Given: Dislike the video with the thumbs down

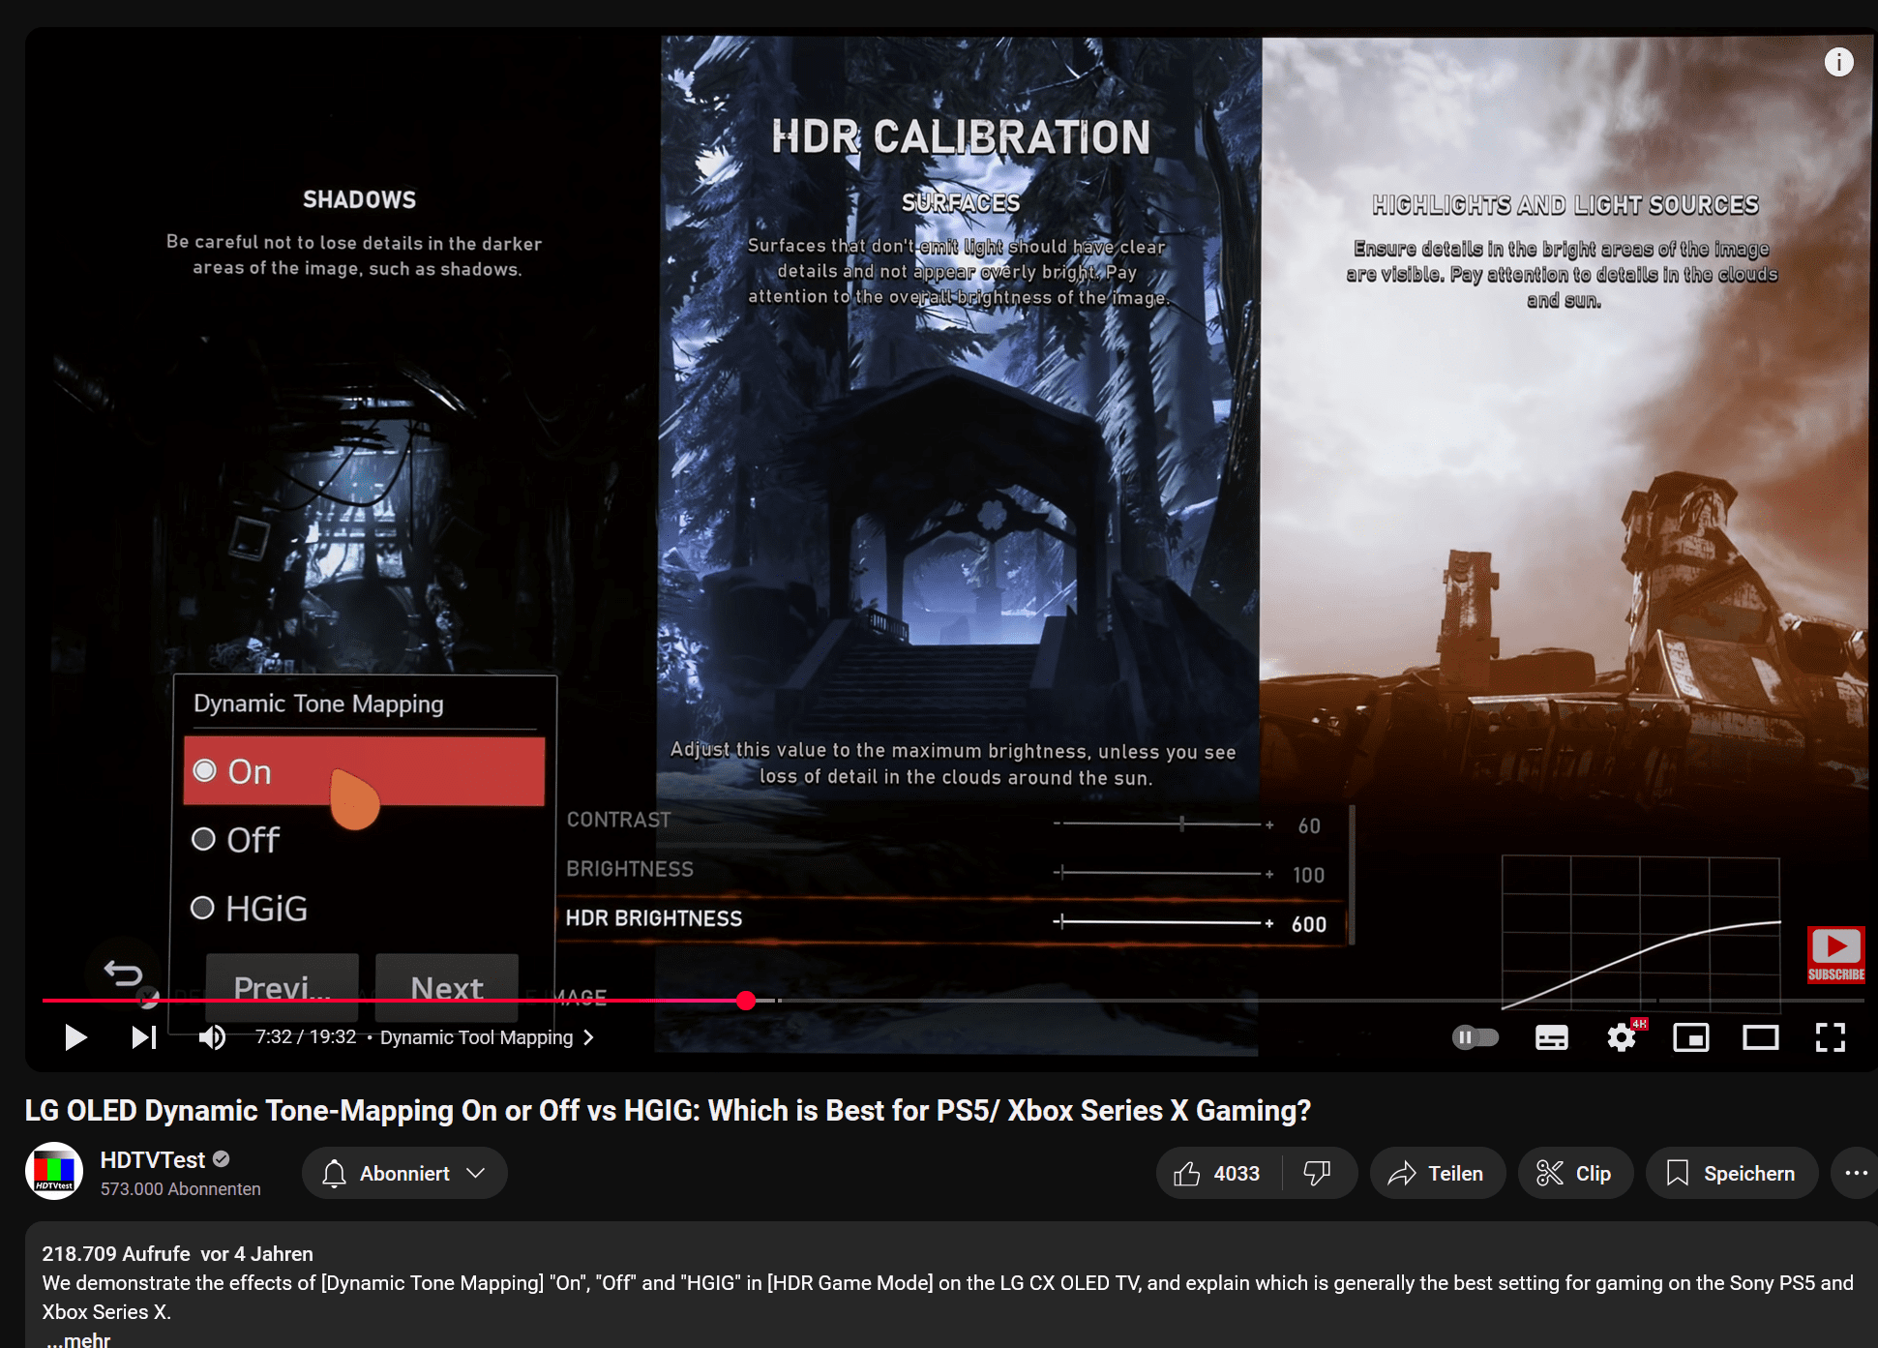Looking at the screenshot, I should (x=1317, y=1174).
